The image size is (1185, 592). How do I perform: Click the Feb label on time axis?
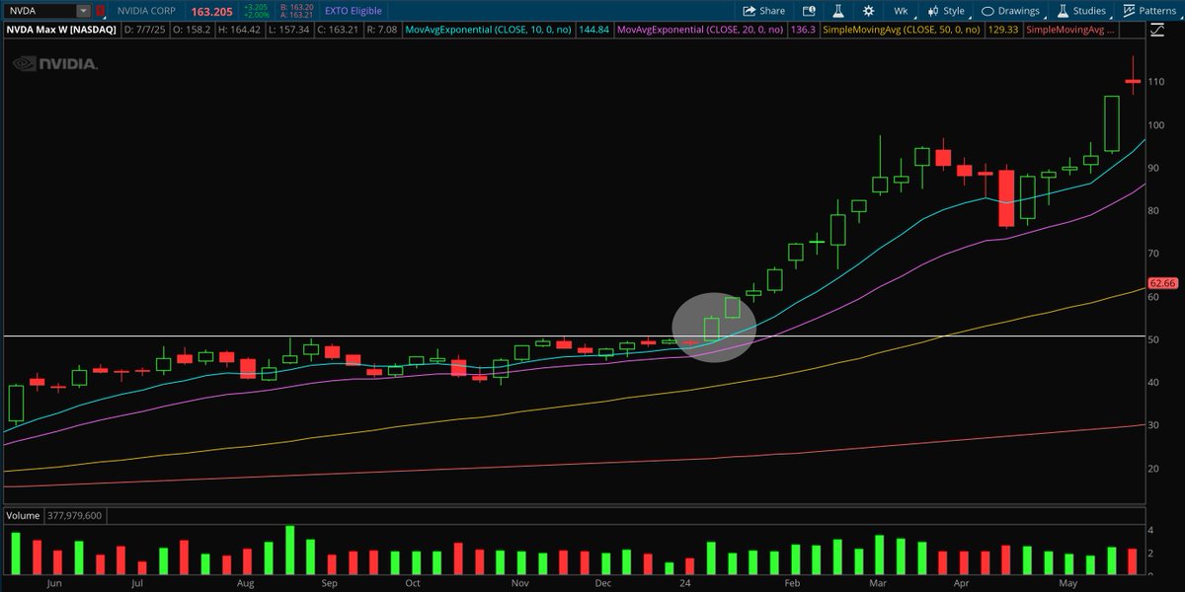793,583
